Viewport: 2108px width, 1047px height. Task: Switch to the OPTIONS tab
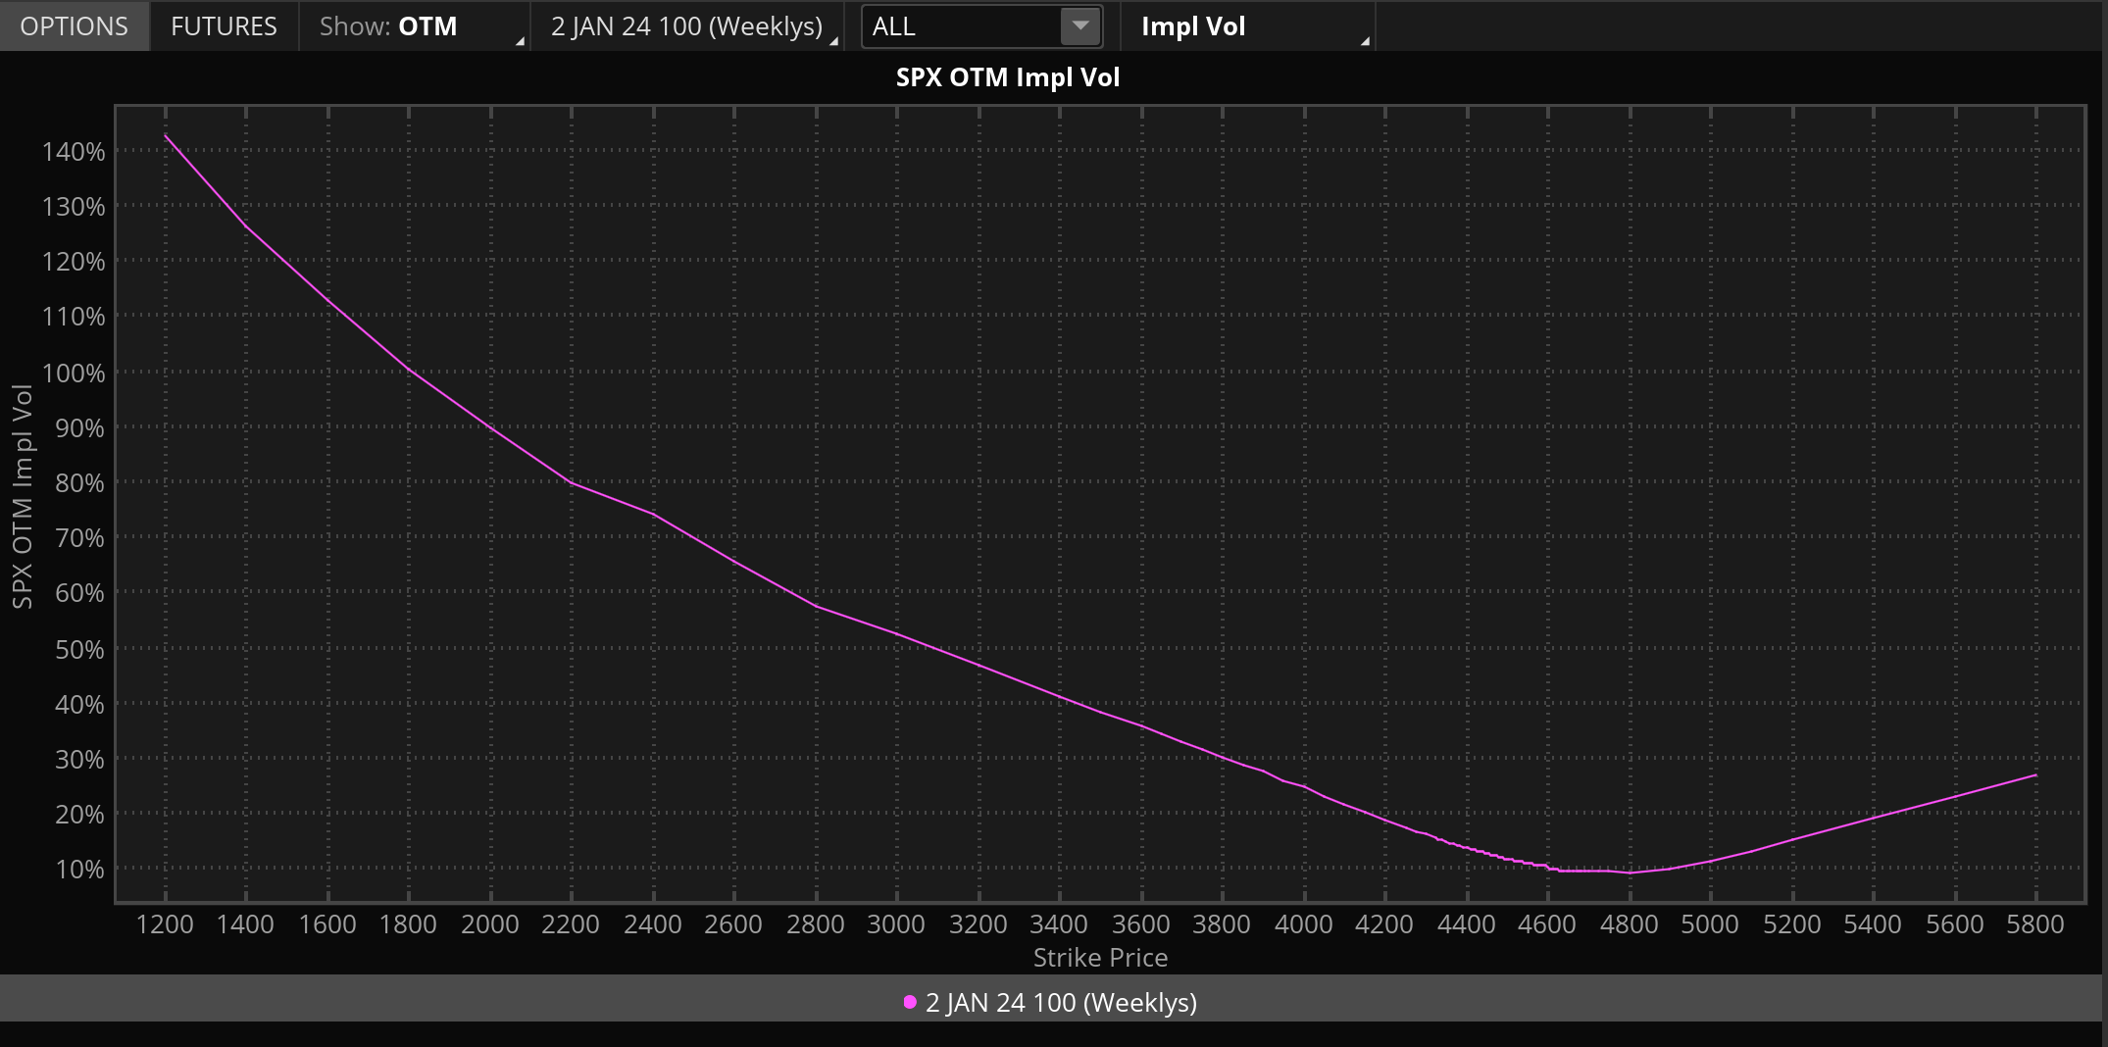(x=75, y=26)
